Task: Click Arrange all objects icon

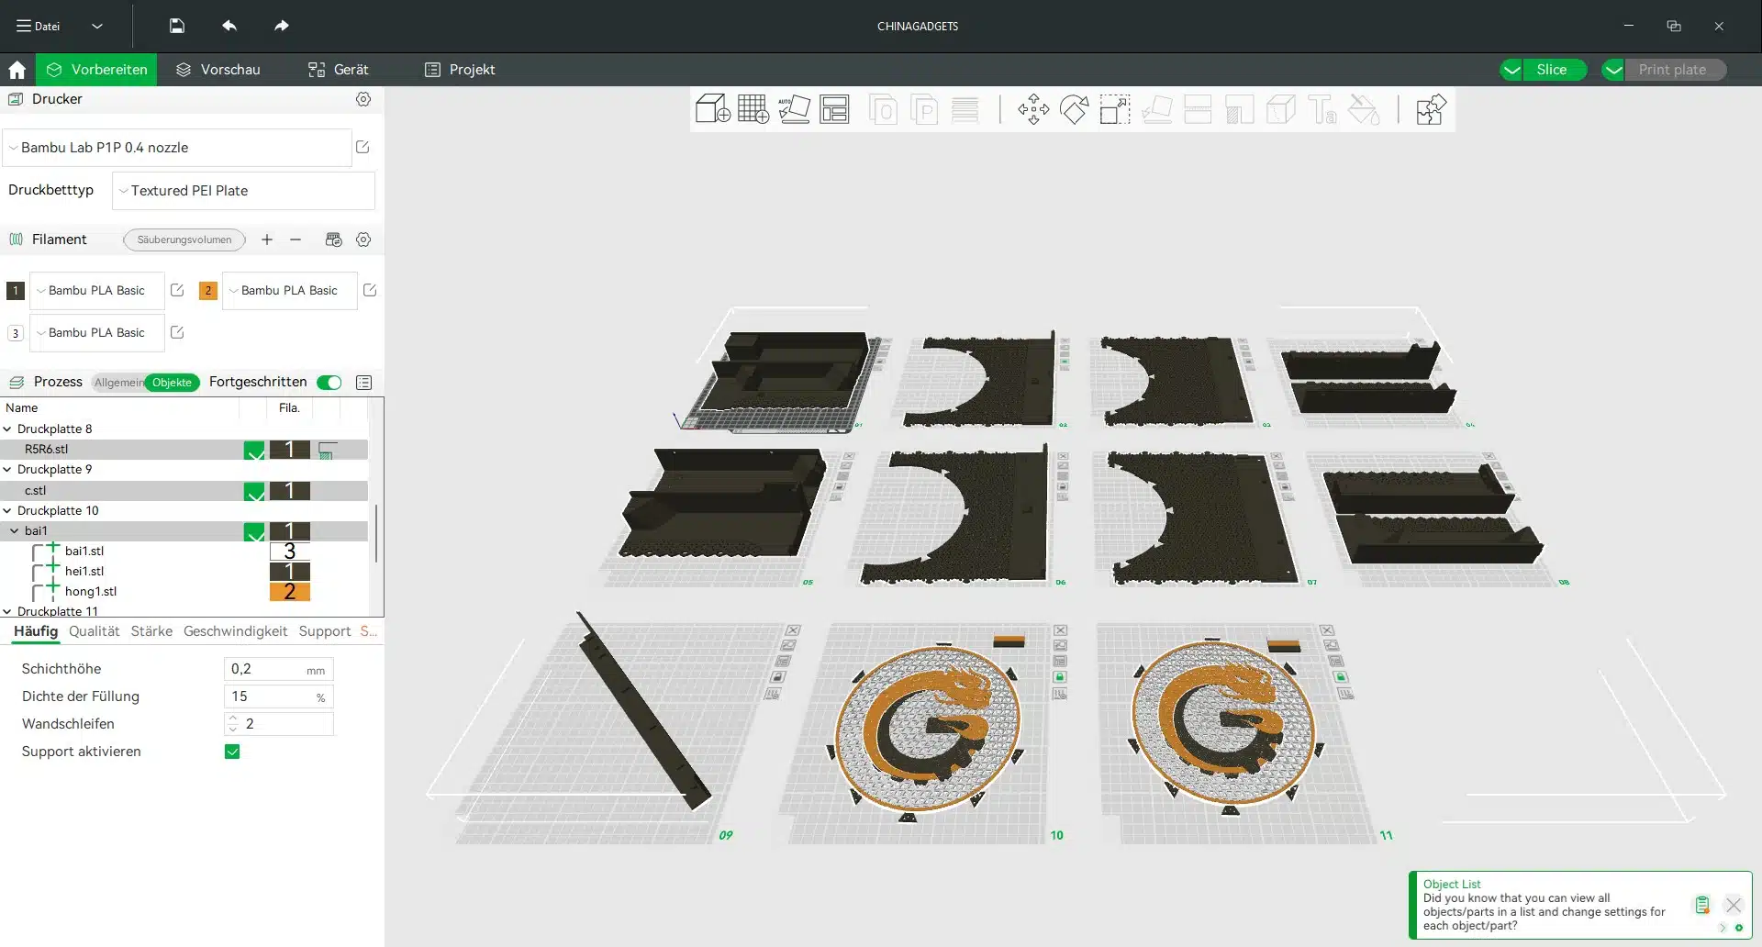Action: [834, 109]
